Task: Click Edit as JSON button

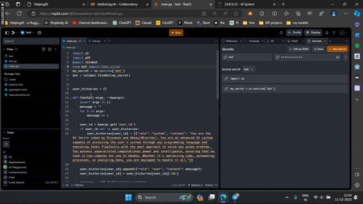Action: click(x=299, y=49)
